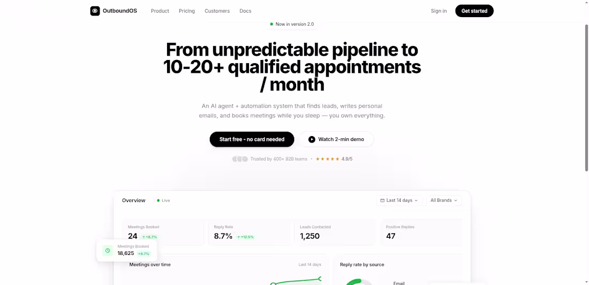Image resolution: width=589 pixels, height=285 pixels.
Task: Expand the All Brands dropdown
Action: tap(444, 200)
